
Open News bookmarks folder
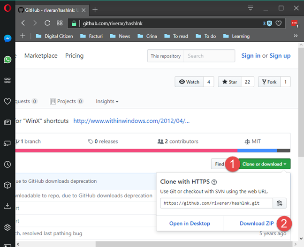pyautogui.click(x=120, y=36)
